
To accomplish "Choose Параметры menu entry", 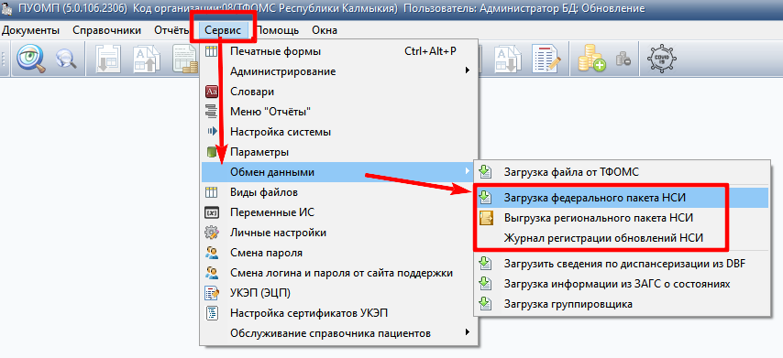I will pos(339,152).
